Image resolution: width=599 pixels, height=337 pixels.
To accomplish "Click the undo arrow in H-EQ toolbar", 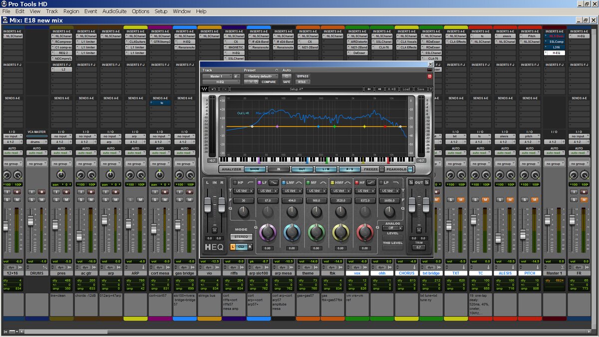I will [214, 89].
